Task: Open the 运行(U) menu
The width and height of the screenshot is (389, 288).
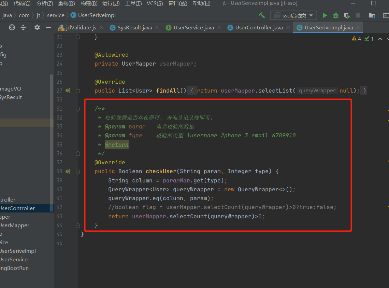Action: 111,3
